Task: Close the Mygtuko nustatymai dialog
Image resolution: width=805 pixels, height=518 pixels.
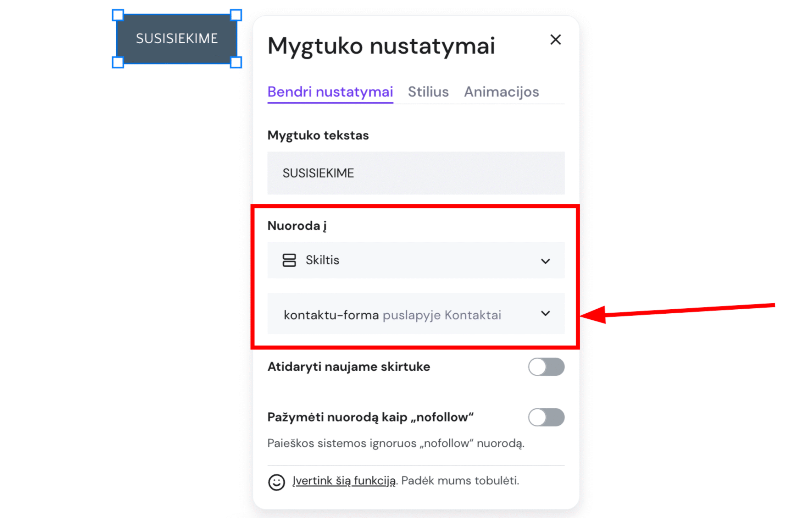Action: point(555,40)
